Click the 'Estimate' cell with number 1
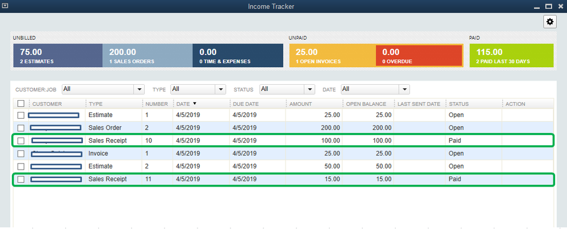 click(100, 115)
